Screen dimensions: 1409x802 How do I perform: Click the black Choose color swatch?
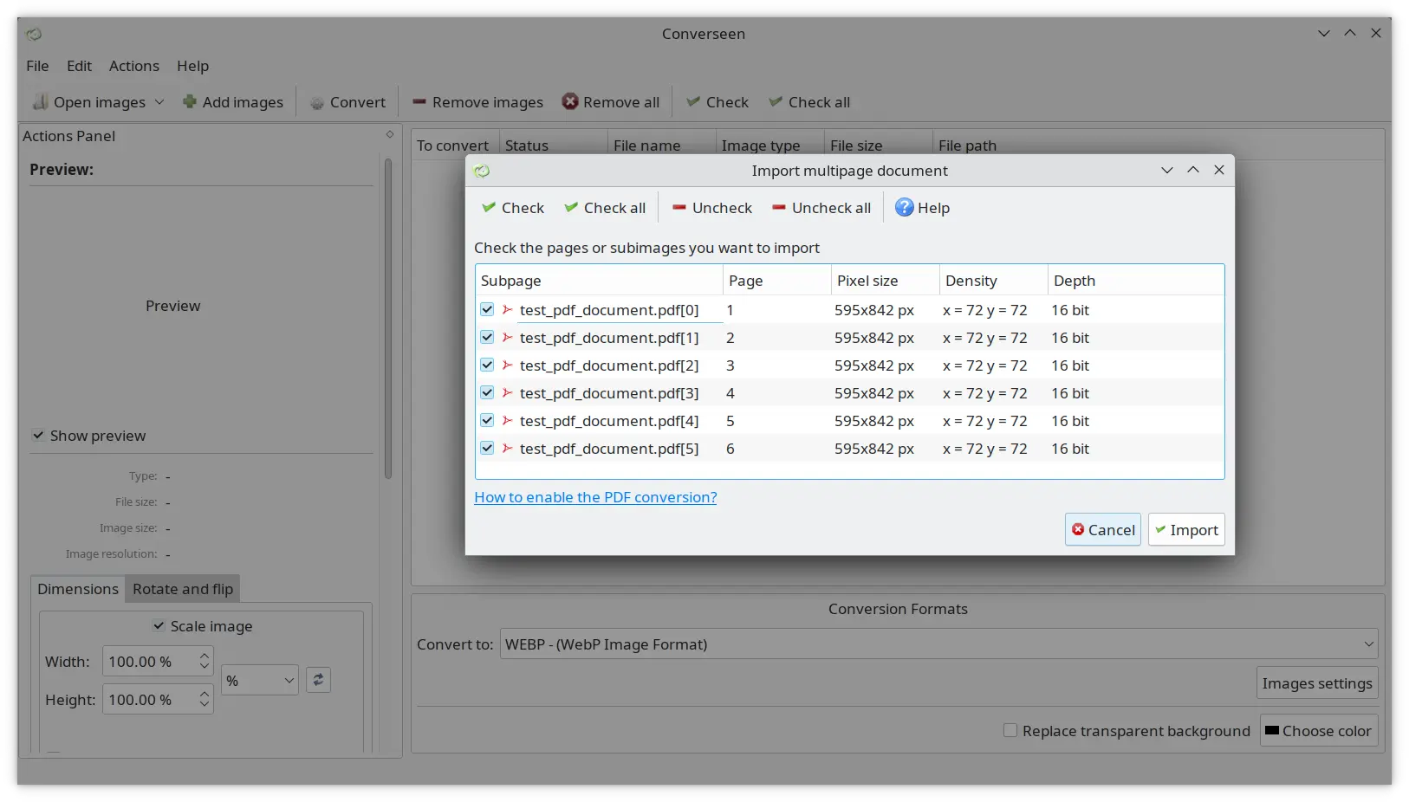point(1271,731)
